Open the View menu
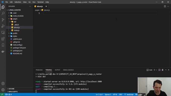Screen dimensions: 171x96 coord(25,2)
